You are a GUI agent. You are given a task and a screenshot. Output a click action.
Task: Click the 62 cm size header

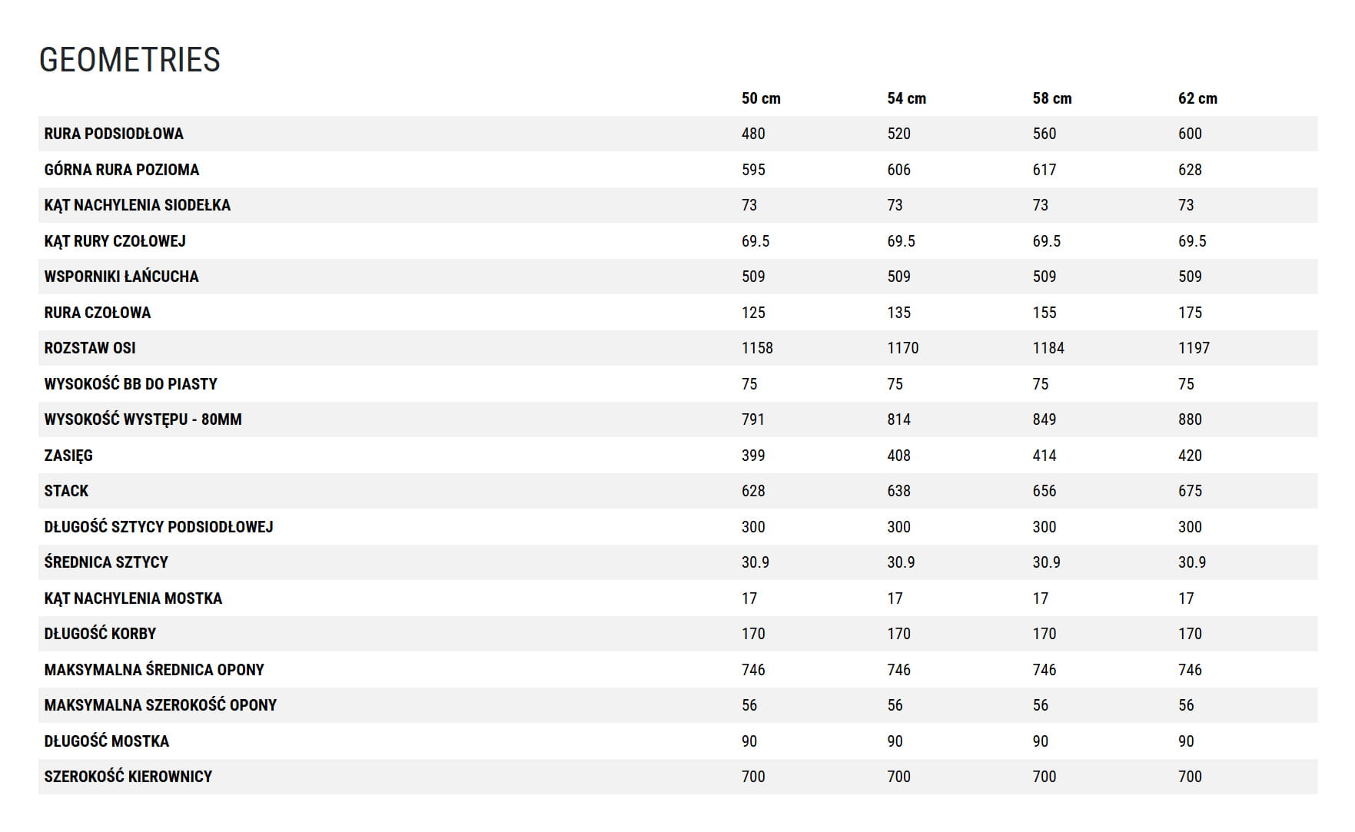pyautogui.click(x=1197, y=98)
